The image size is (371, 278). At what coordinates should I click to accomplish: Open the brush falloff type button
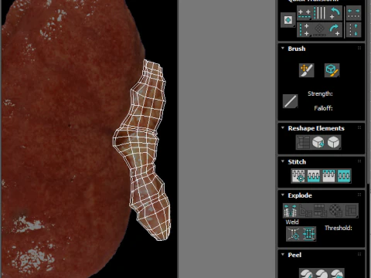click(x=290, y=101)
